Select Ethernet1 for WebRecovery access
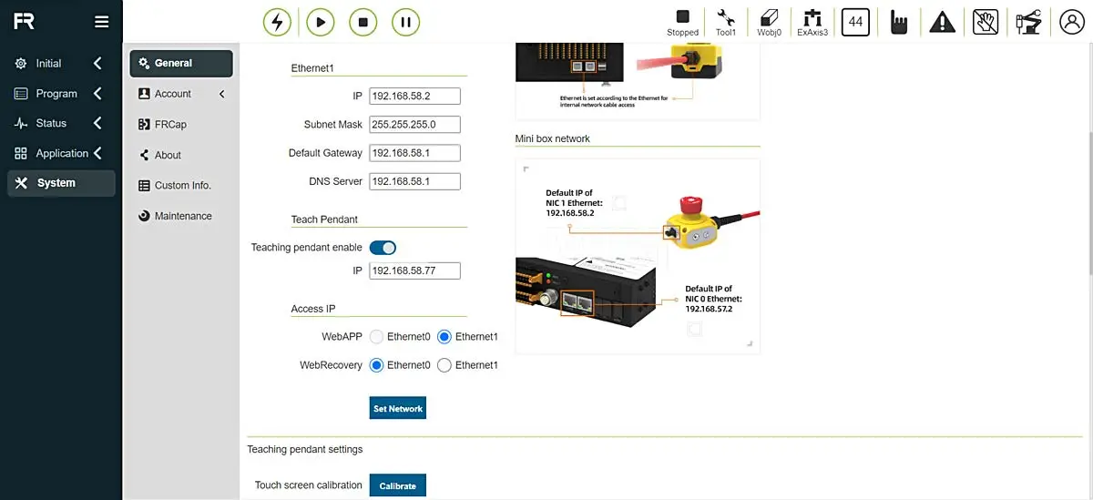 [x=444, y=365]
